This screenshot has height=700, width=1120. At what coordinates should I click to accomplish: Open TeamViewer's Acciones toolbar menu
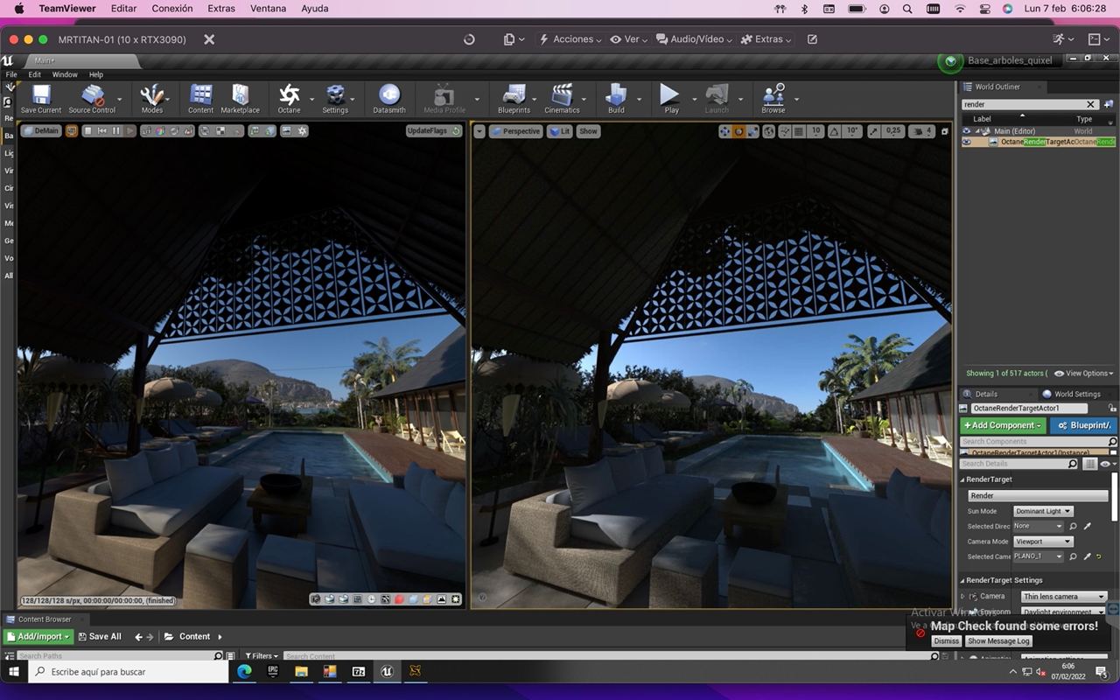click(570, 39)
